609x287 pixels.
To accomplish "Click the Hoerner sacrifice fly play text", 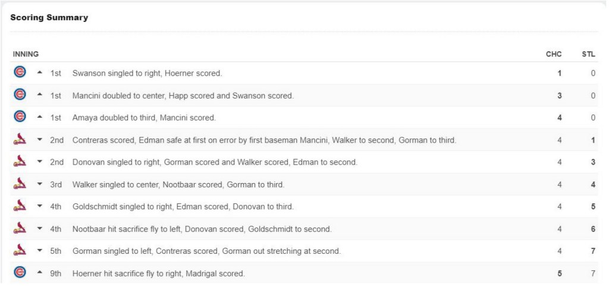I will coord(158,273).
